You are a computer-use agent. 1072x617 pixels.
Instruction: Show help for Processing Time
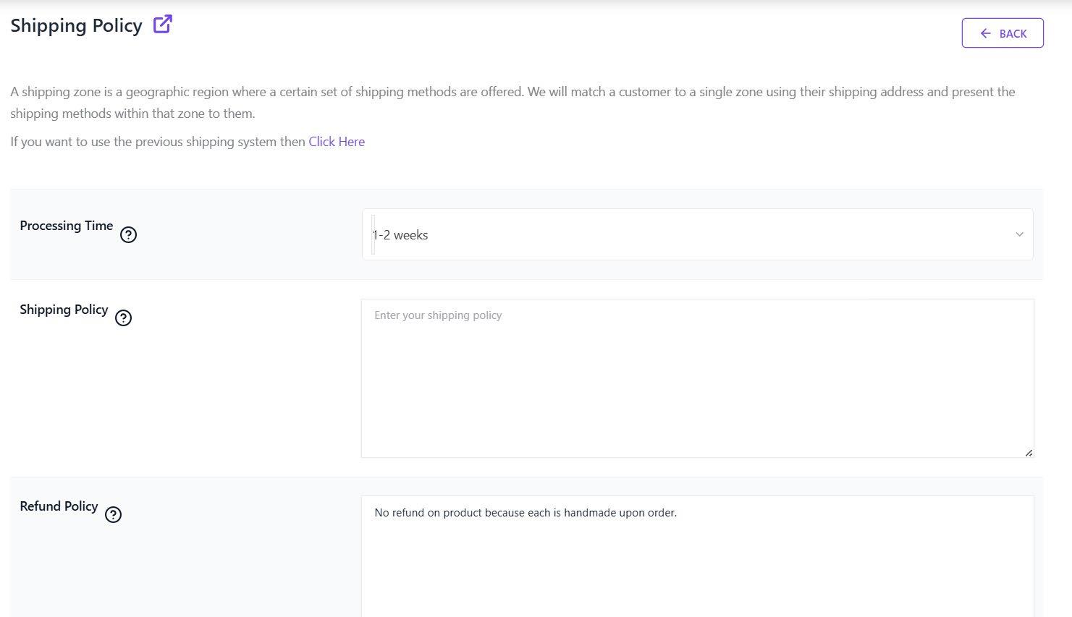click(x=128, y=234)
